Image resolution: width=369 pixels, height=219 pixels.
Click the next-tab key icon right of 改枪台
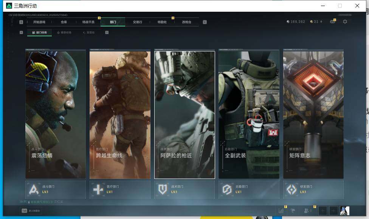pos(205,22)
